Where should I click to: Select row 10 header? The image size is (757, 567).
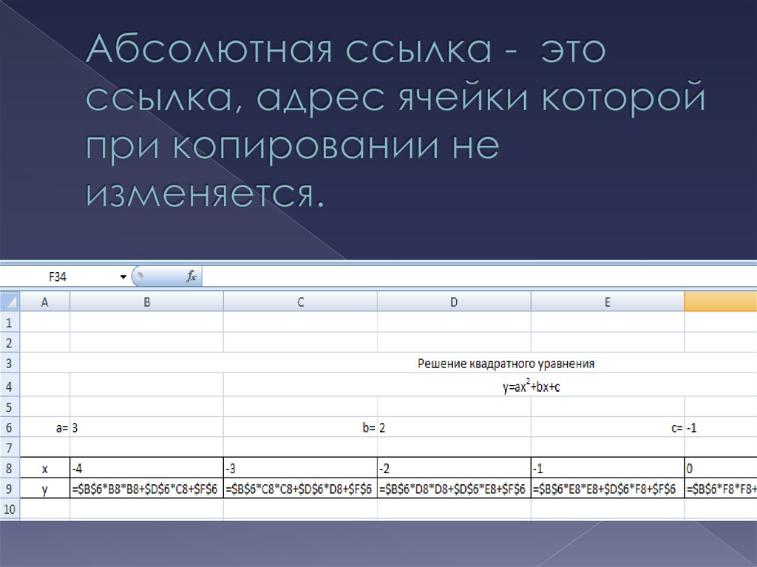click(x=10, y=509)
